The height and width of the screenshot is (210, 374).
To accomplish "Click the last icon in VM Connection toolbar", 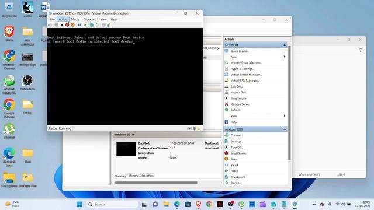I will pos(109,25).
